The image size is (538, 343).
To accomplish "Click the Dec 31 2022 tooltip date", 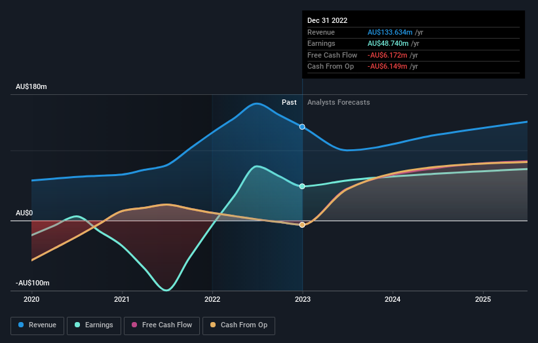I will (328, 20).
